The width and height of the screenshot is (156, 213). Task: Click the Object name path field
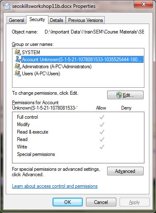click(94, 32)
